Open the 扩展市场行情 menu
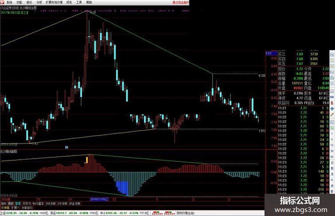The height and width of the screenshot is (216, 335). [54, 2]
